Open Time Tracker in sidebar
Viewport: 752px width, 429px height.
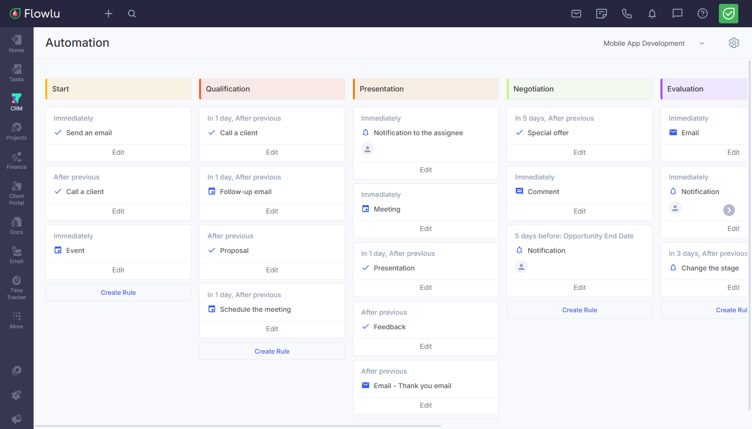pos(17,287)
